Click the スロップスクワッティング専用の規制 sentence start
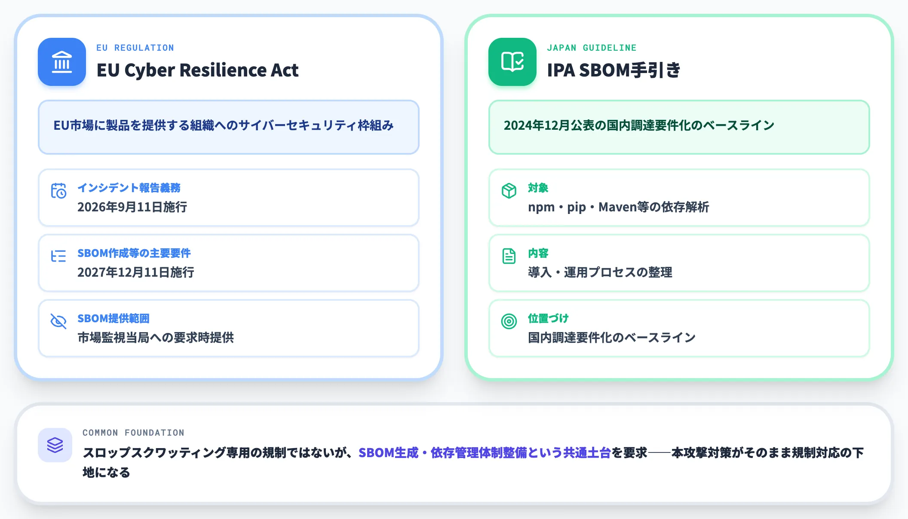The width and height of the screenshot is (908, 519). [178, 453]
